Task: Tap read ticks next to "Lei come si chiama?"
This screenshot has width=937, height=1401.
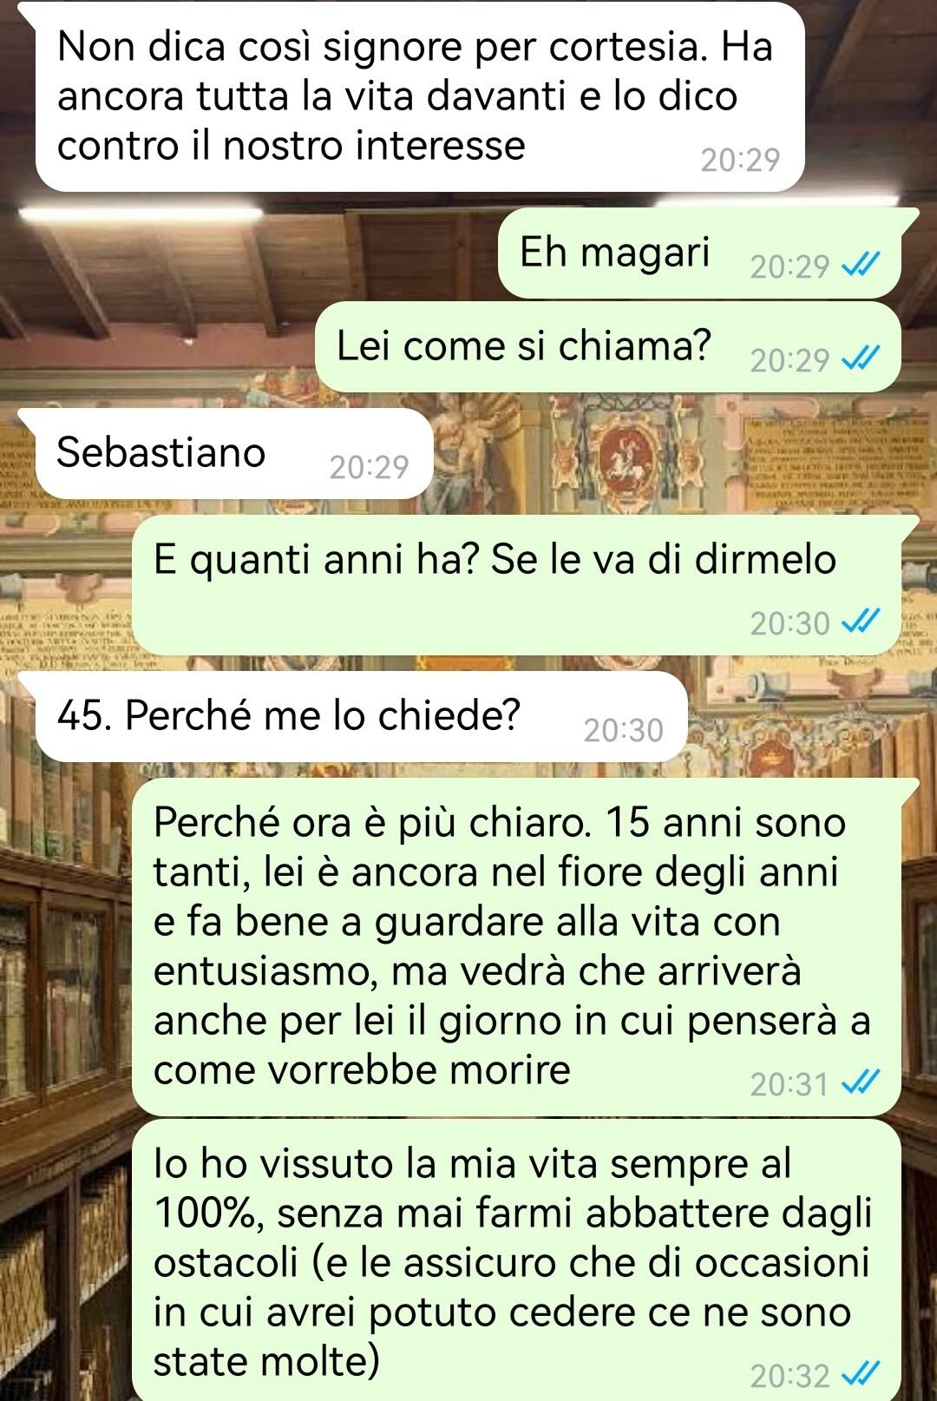Action: [x=862, y=358]
